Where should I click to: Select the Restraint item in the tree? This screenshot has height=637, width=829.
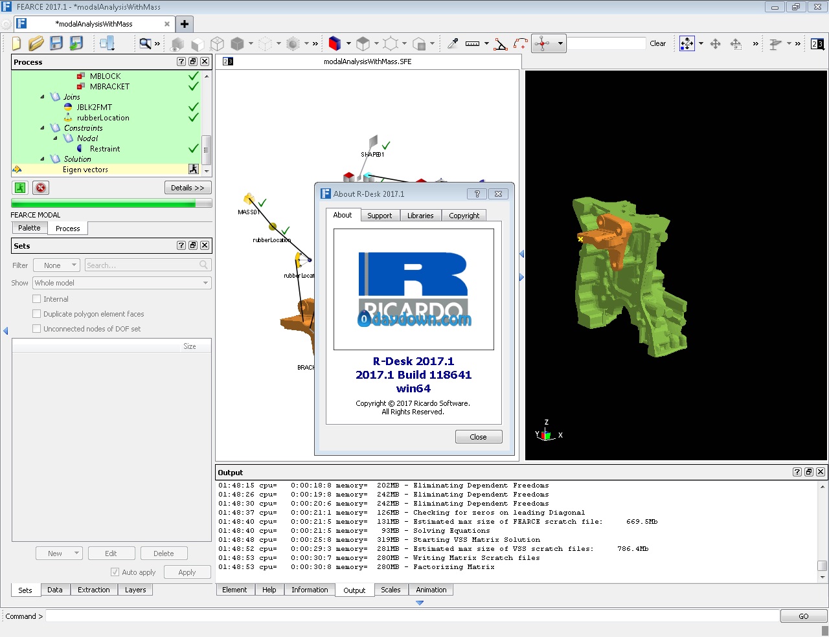105,149
